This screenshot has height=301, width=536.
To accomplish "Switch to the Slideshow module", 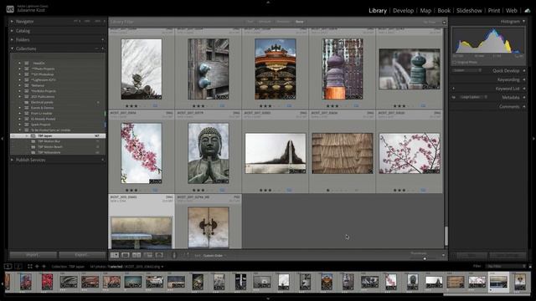I will click(x=469, y=11).
